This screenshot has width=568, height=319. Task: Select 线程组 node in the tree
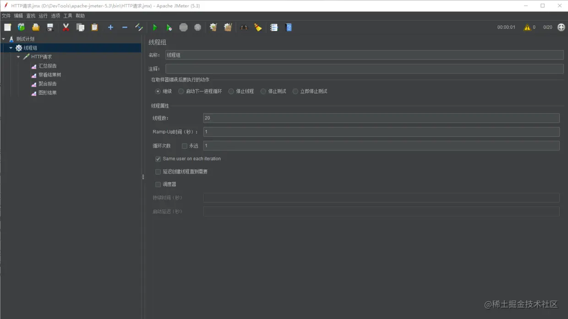30,48
